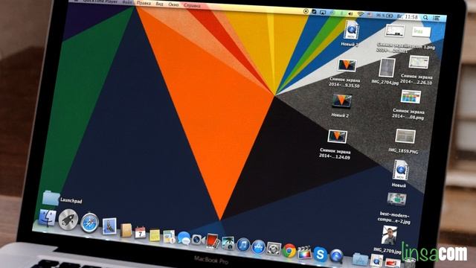
Task: Select IMG_1859.PNG on the desktop
Action: click(x=405, y=136)
